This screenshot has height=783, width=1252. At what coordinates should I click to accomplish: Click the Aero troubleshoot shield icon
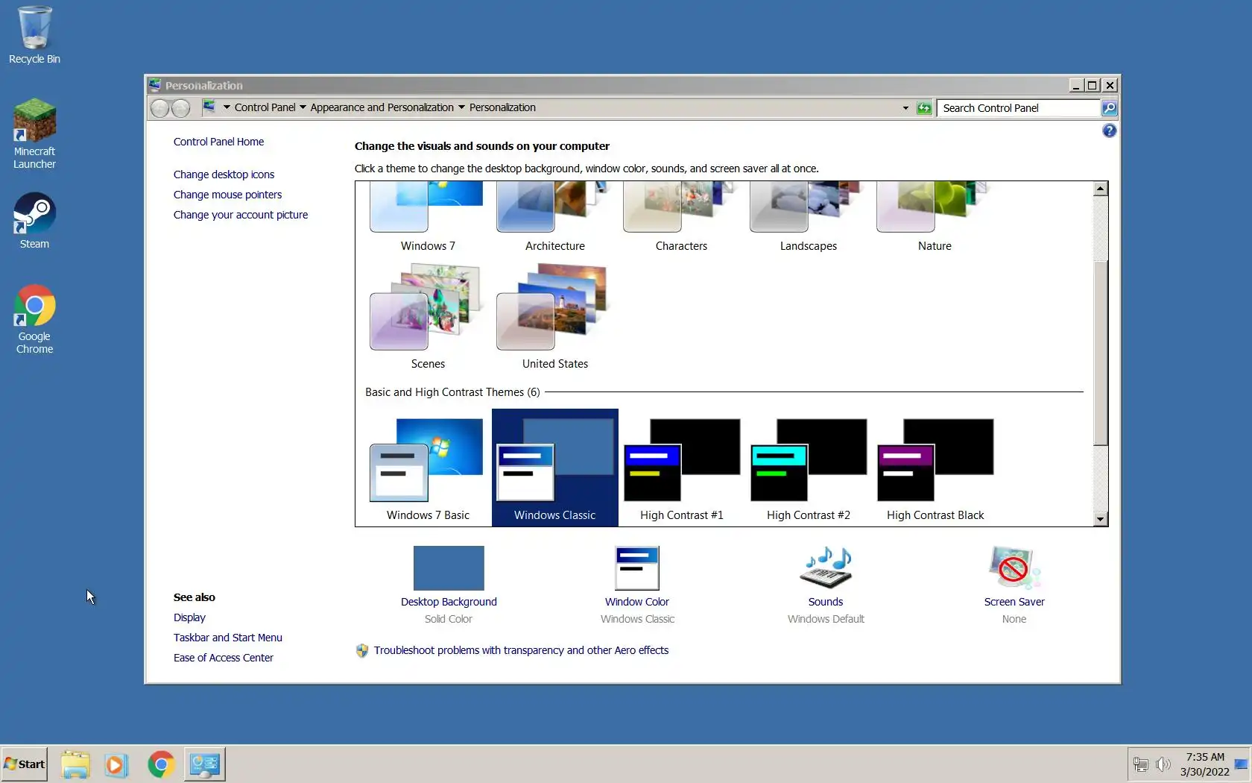click(362, 650)
